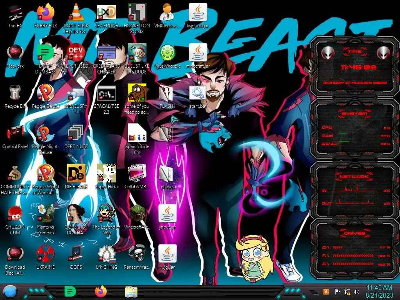Open the money bag COMMUNISTS HATE THIS icon

15,173
